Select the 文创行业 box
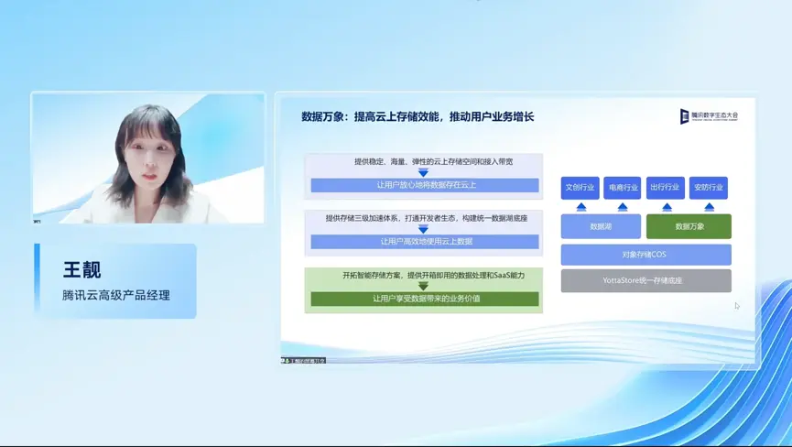 pos(580,188)
